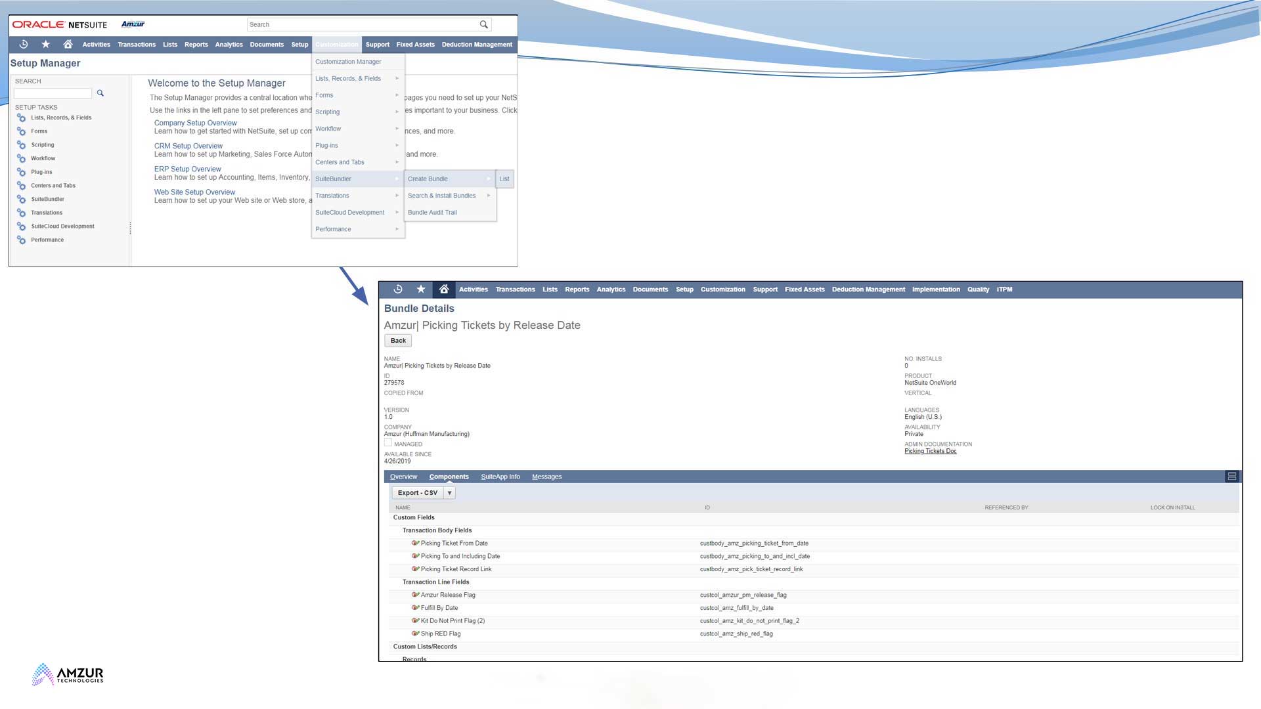Expand Search & Install Bundles submenu
Image resolution: width=1261 pixels, height=709 pixels.
click(489, 196)
